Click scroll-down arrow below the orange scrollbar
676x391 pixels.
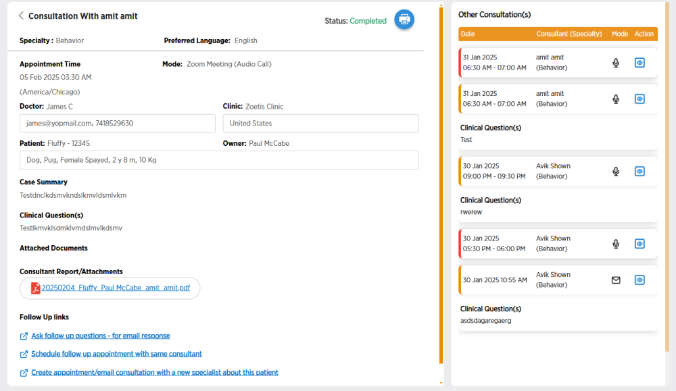click(x=441, y=383)
